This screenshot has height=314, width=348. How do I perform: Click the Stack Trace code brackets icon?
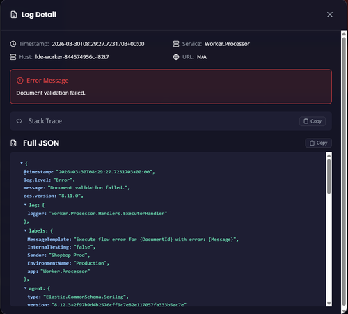pos(19,121)
